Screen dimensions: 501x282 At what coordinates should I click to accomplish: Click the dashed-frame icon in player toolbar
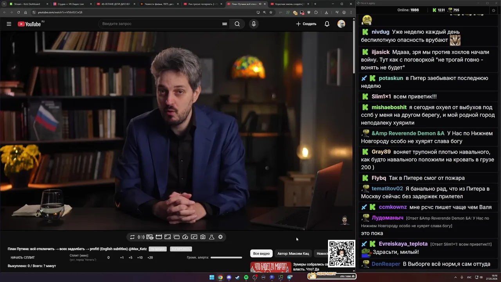(177, 237)
